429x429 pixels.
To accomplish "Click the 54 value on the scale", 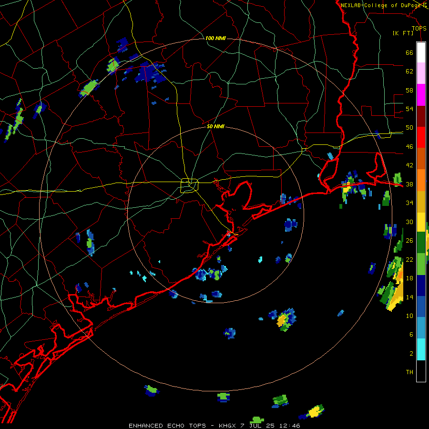I will [409, 109].
